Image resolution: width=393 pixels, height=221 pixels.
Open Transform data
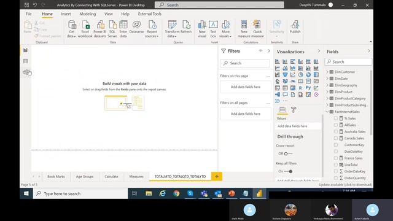pos(172,29)
